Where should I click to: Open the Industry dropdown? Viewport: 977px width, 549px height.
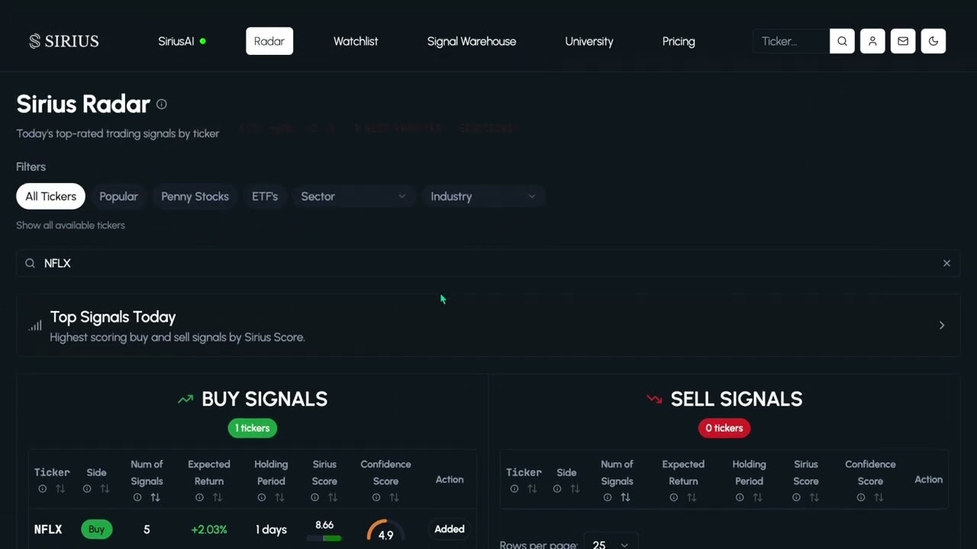pos(483,196)
